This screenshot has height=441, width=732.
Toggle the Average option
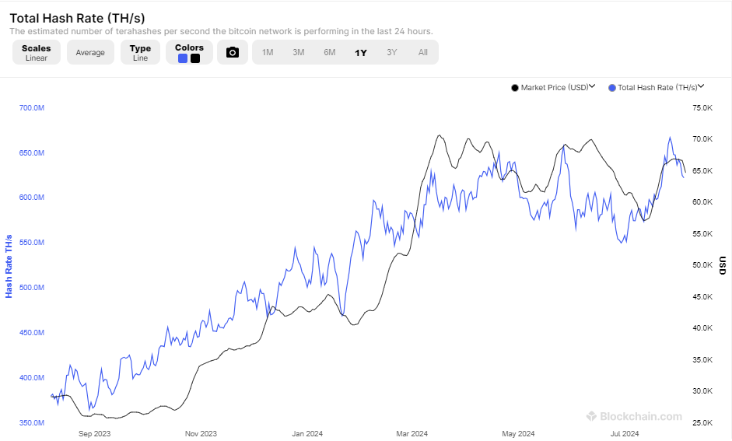click(90, 52)
